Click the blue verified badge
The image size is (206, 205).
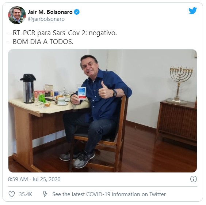point(77,12)
